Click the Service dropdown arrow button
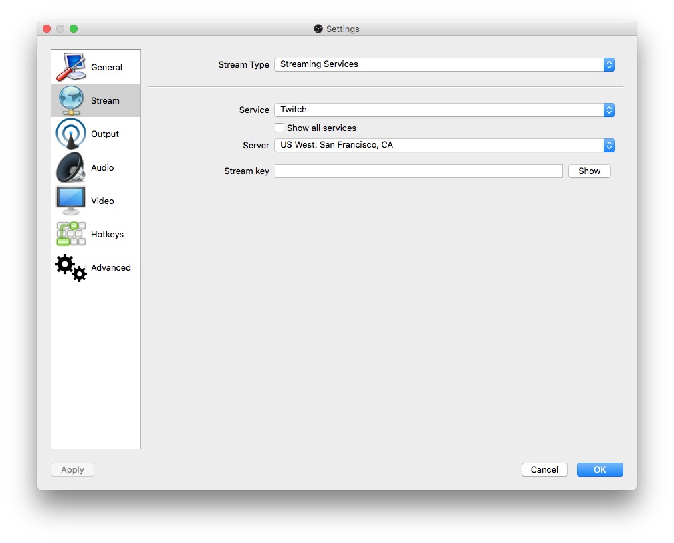This screenshot has height=543, width=674. [x=609, y=110]
